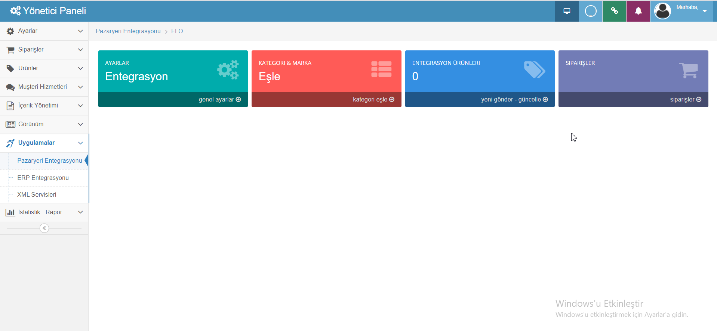Click the arrow icon next to siparişler footer
The width and height of the screenshot is (717, 331).
tap(699, 100)
